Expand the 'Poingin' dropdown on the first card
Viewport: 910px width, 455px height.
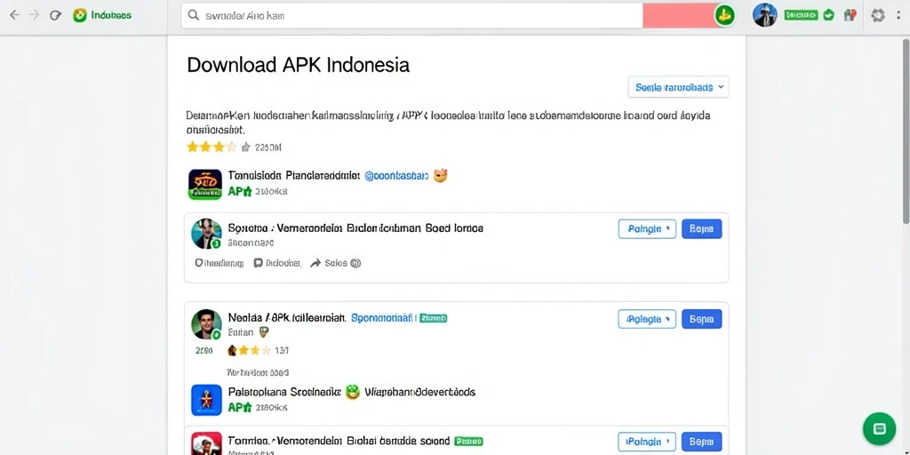click(x=647, y=228)
